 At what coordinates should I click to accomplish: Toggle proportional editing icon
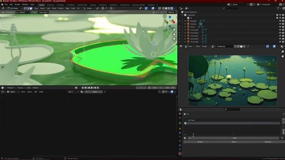tap(111, 8)
